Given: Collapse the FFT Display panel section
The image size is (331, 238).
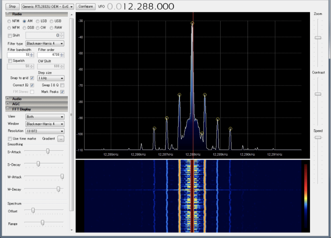Looking at the screenshot, I should pyautogui.click(x=8, y=109).
